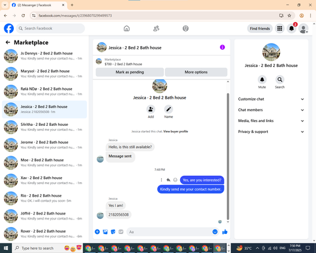Viewport: 316px width, 253px height.
Task: Open the Facebook logo home link
Action: [9, 28]
